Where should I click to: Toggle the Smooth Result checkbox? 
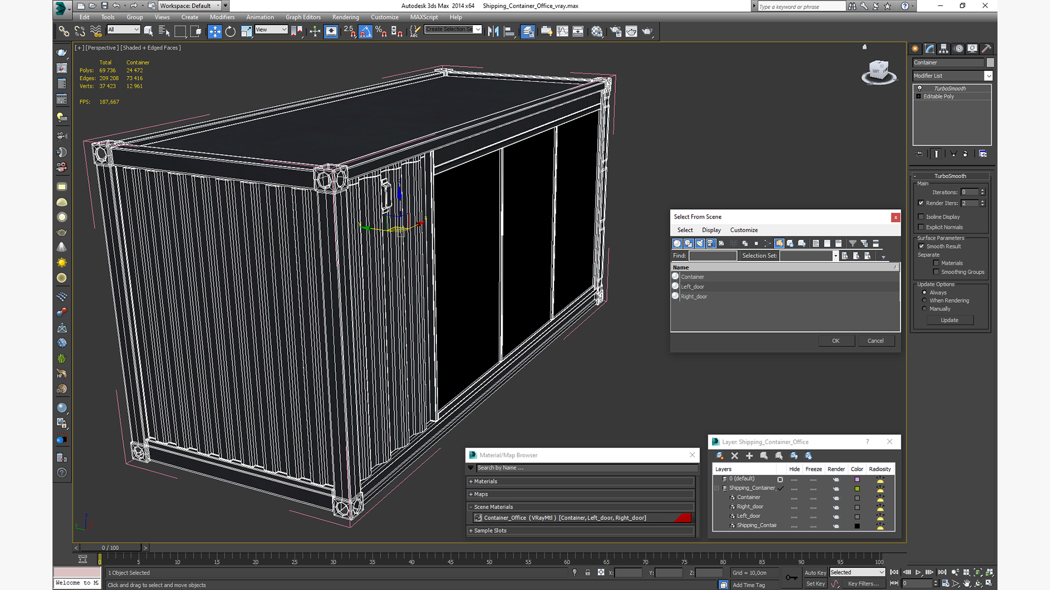click(921, 246)
